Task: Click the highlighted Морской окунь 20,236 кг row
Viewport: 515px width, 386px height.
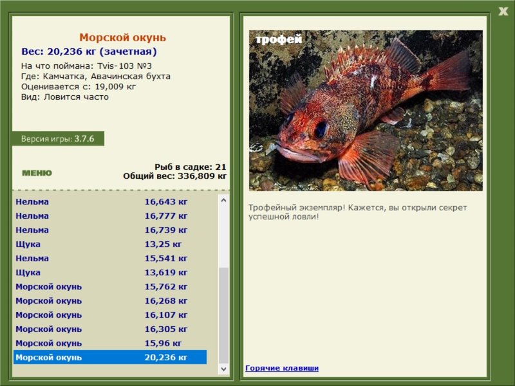Action: 109,357
